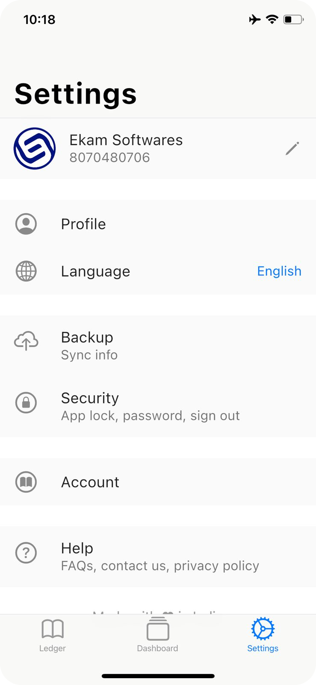Tap the Help question mark icon
The height and width of the screenshot is (685, 316).
[26, 553]
